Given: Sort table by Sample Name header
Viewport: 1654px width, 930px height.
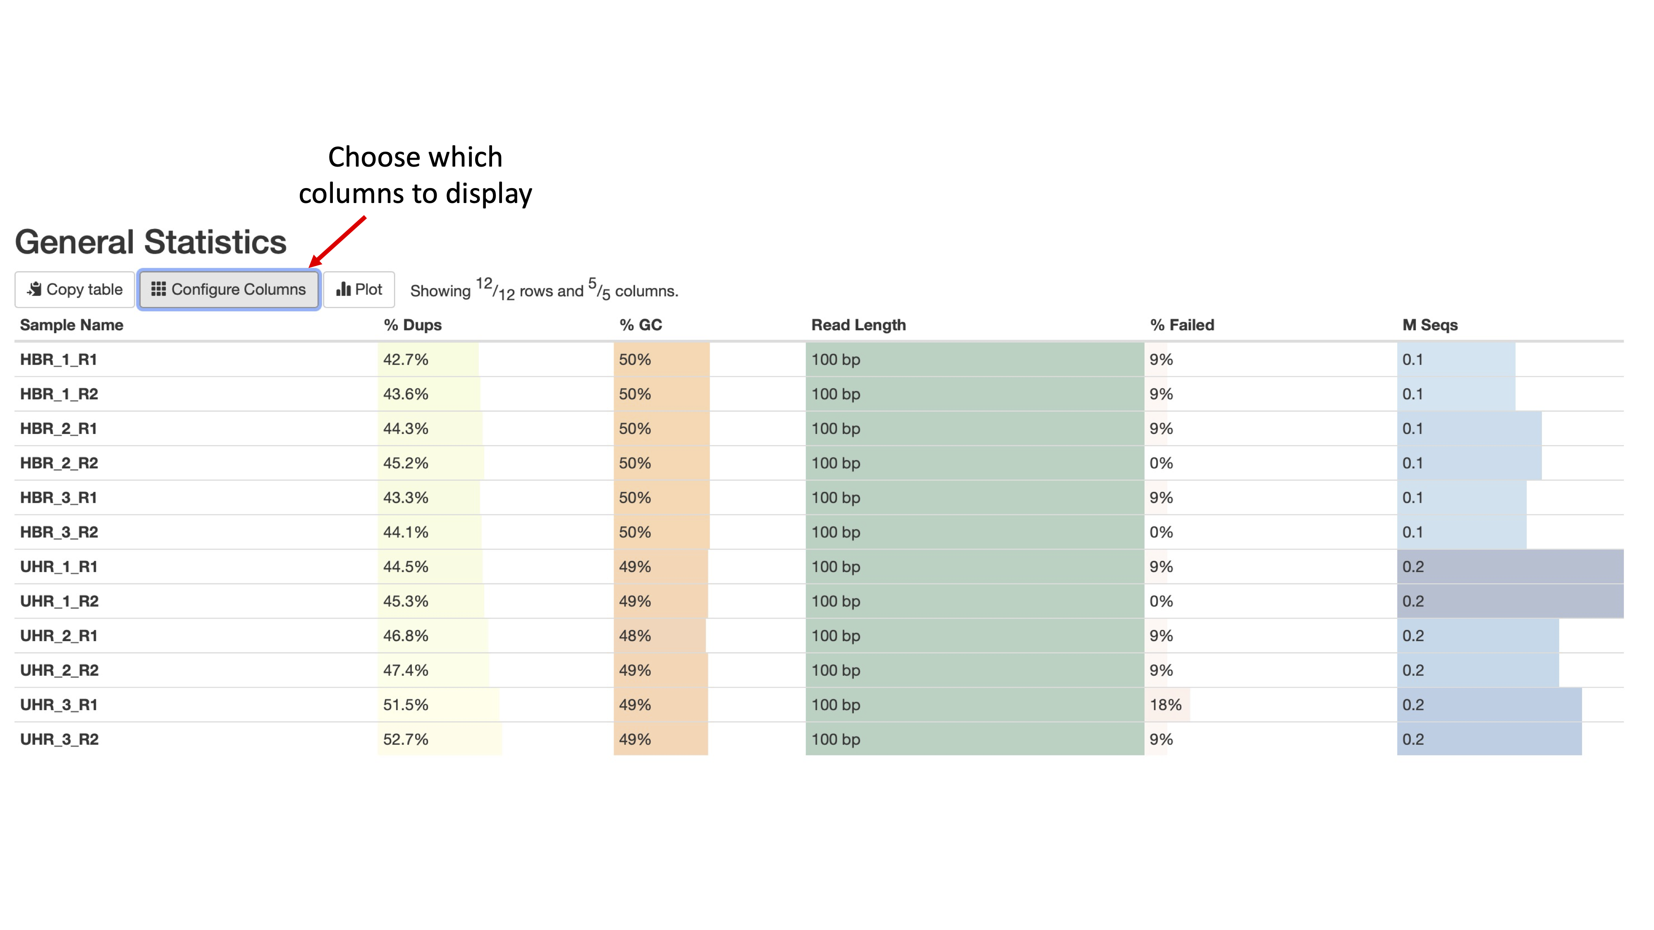Looking at the screenshot, I should tap(72, 325).
